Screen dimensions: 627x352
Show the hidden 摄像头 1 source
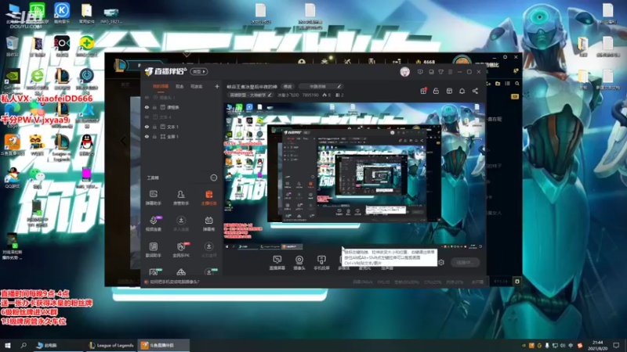tap(147, 97)
